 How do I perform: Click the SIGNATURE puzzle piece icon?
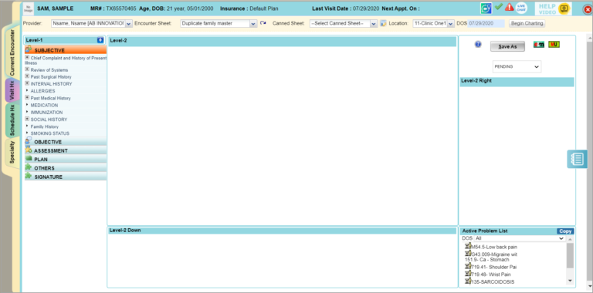(x=29, y=176)
